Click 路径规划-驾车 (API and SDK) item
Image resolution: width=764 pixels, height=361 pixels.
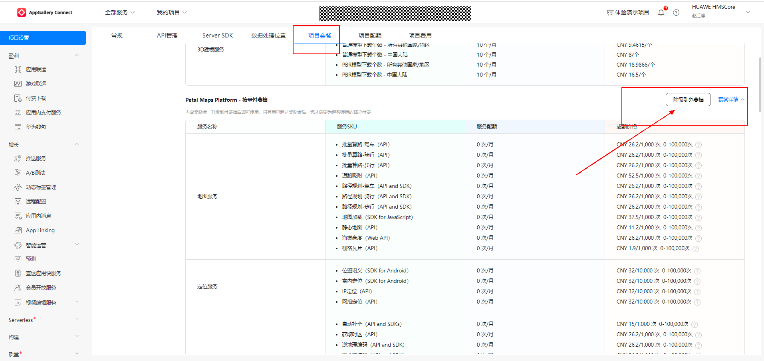tap(377, 186)
